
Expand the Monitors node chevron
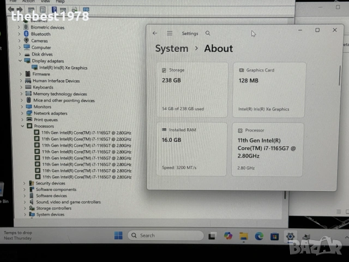pos(22,107)
